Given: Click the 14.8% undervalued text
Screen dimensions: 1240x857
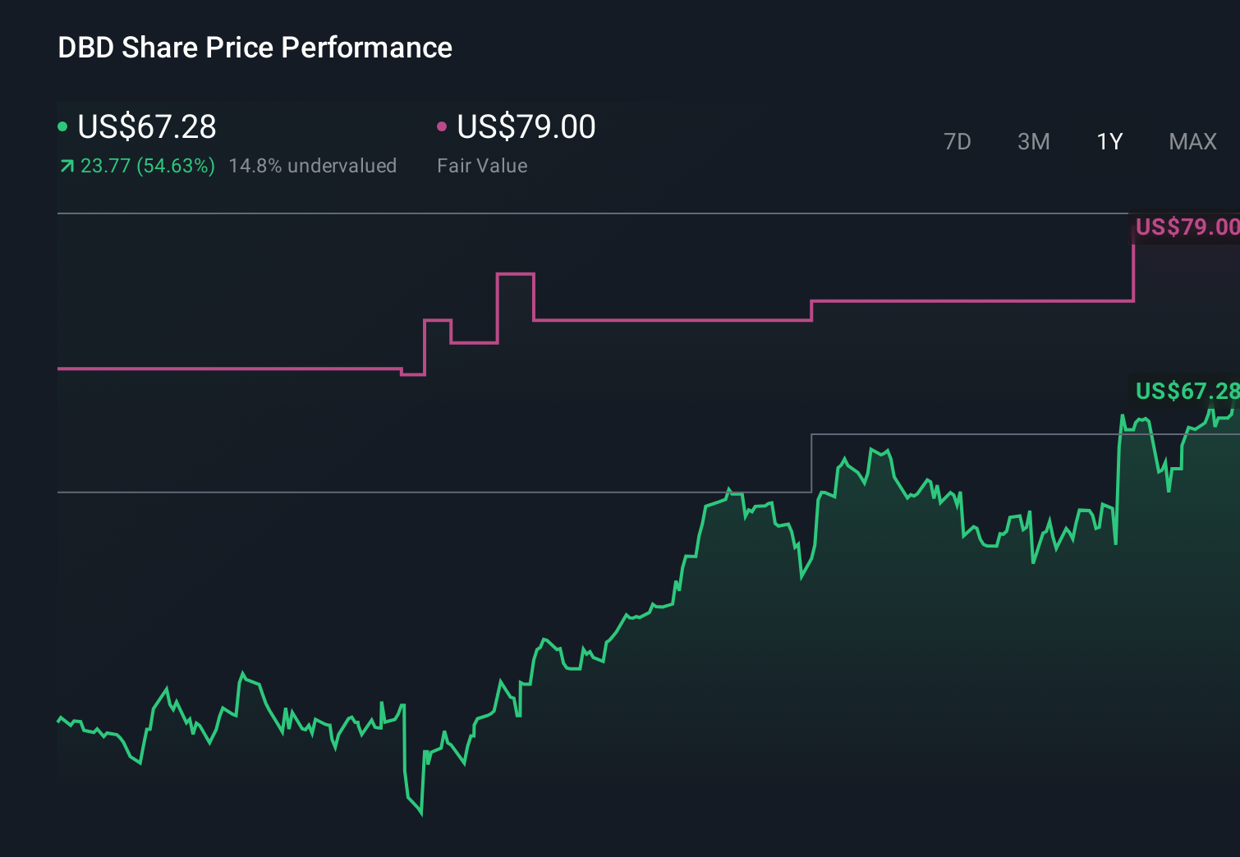Looking at the screenshot, I should point(314,166).
